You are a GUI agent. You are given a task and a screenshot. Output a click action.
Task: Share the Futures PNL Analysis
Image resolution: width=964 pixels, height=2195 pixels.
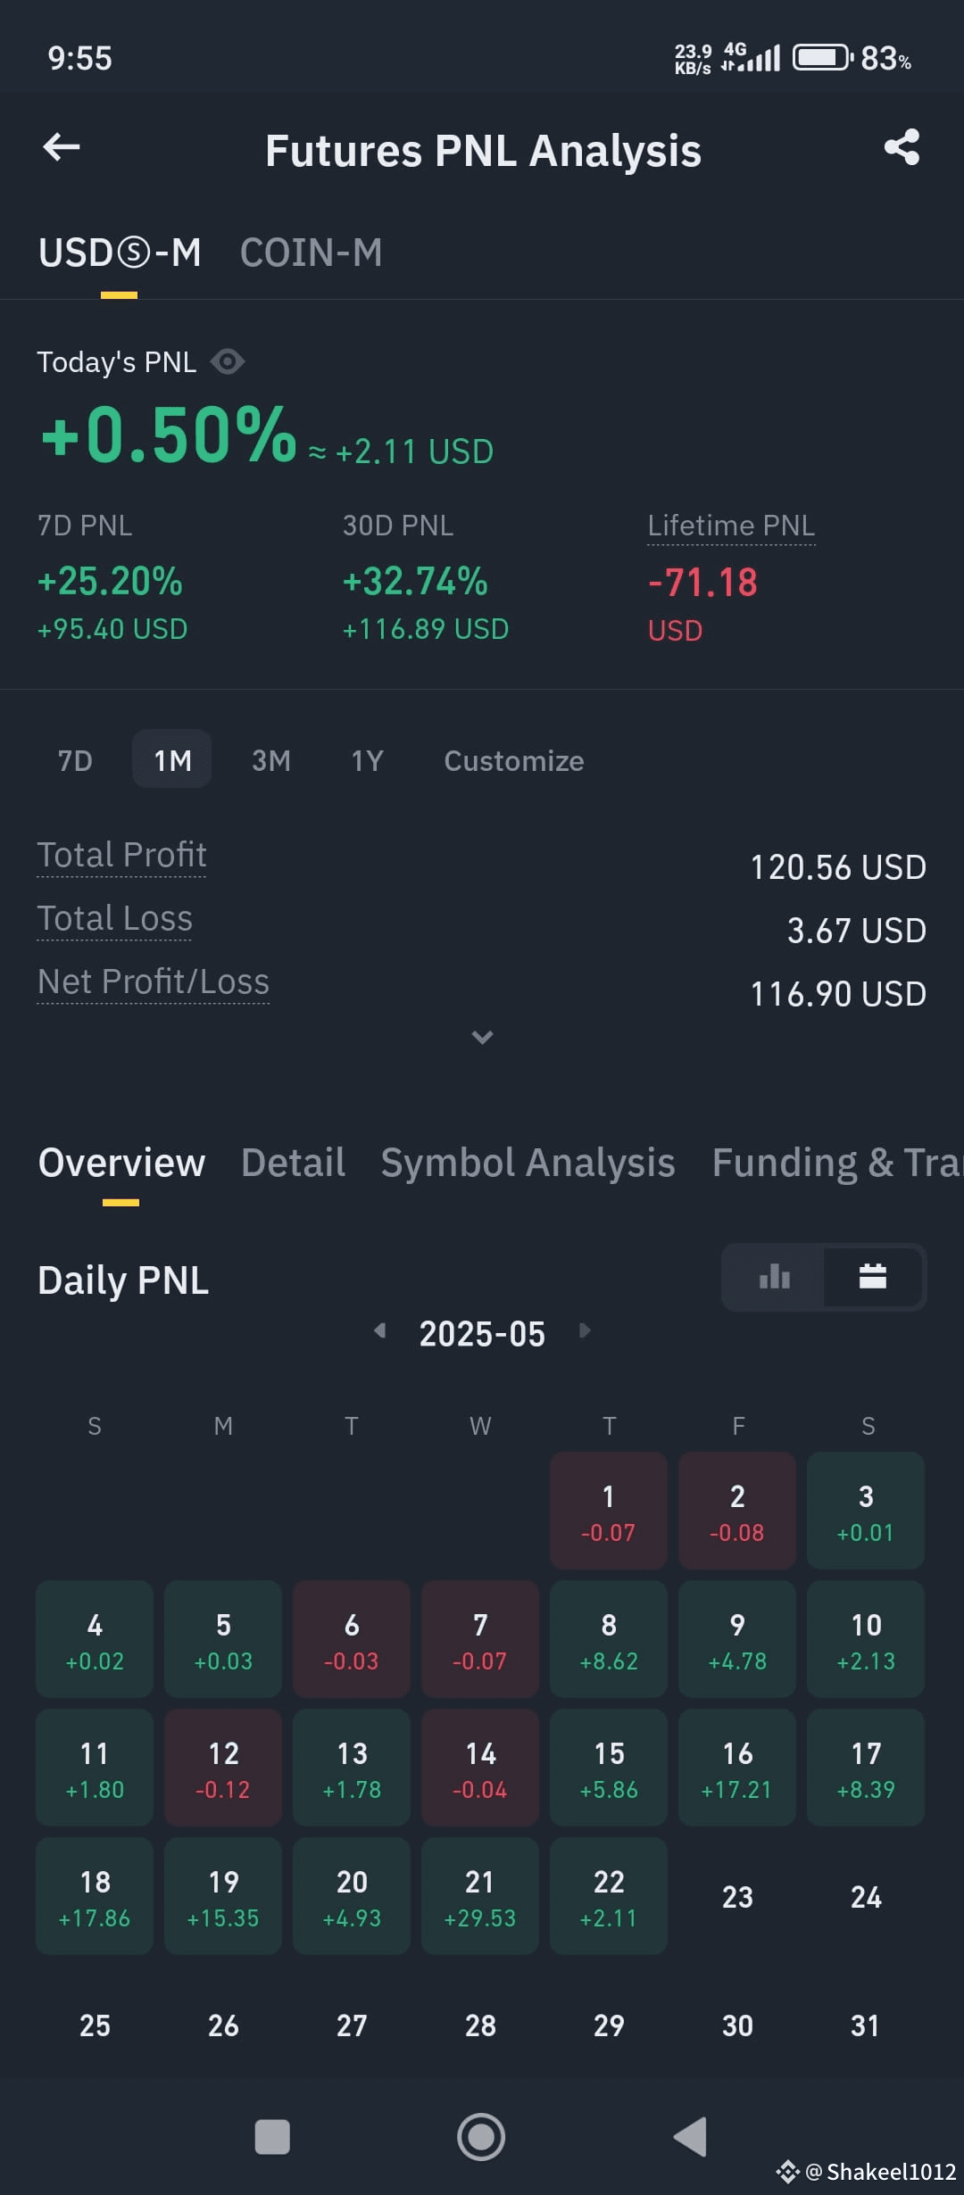[902, 147]
